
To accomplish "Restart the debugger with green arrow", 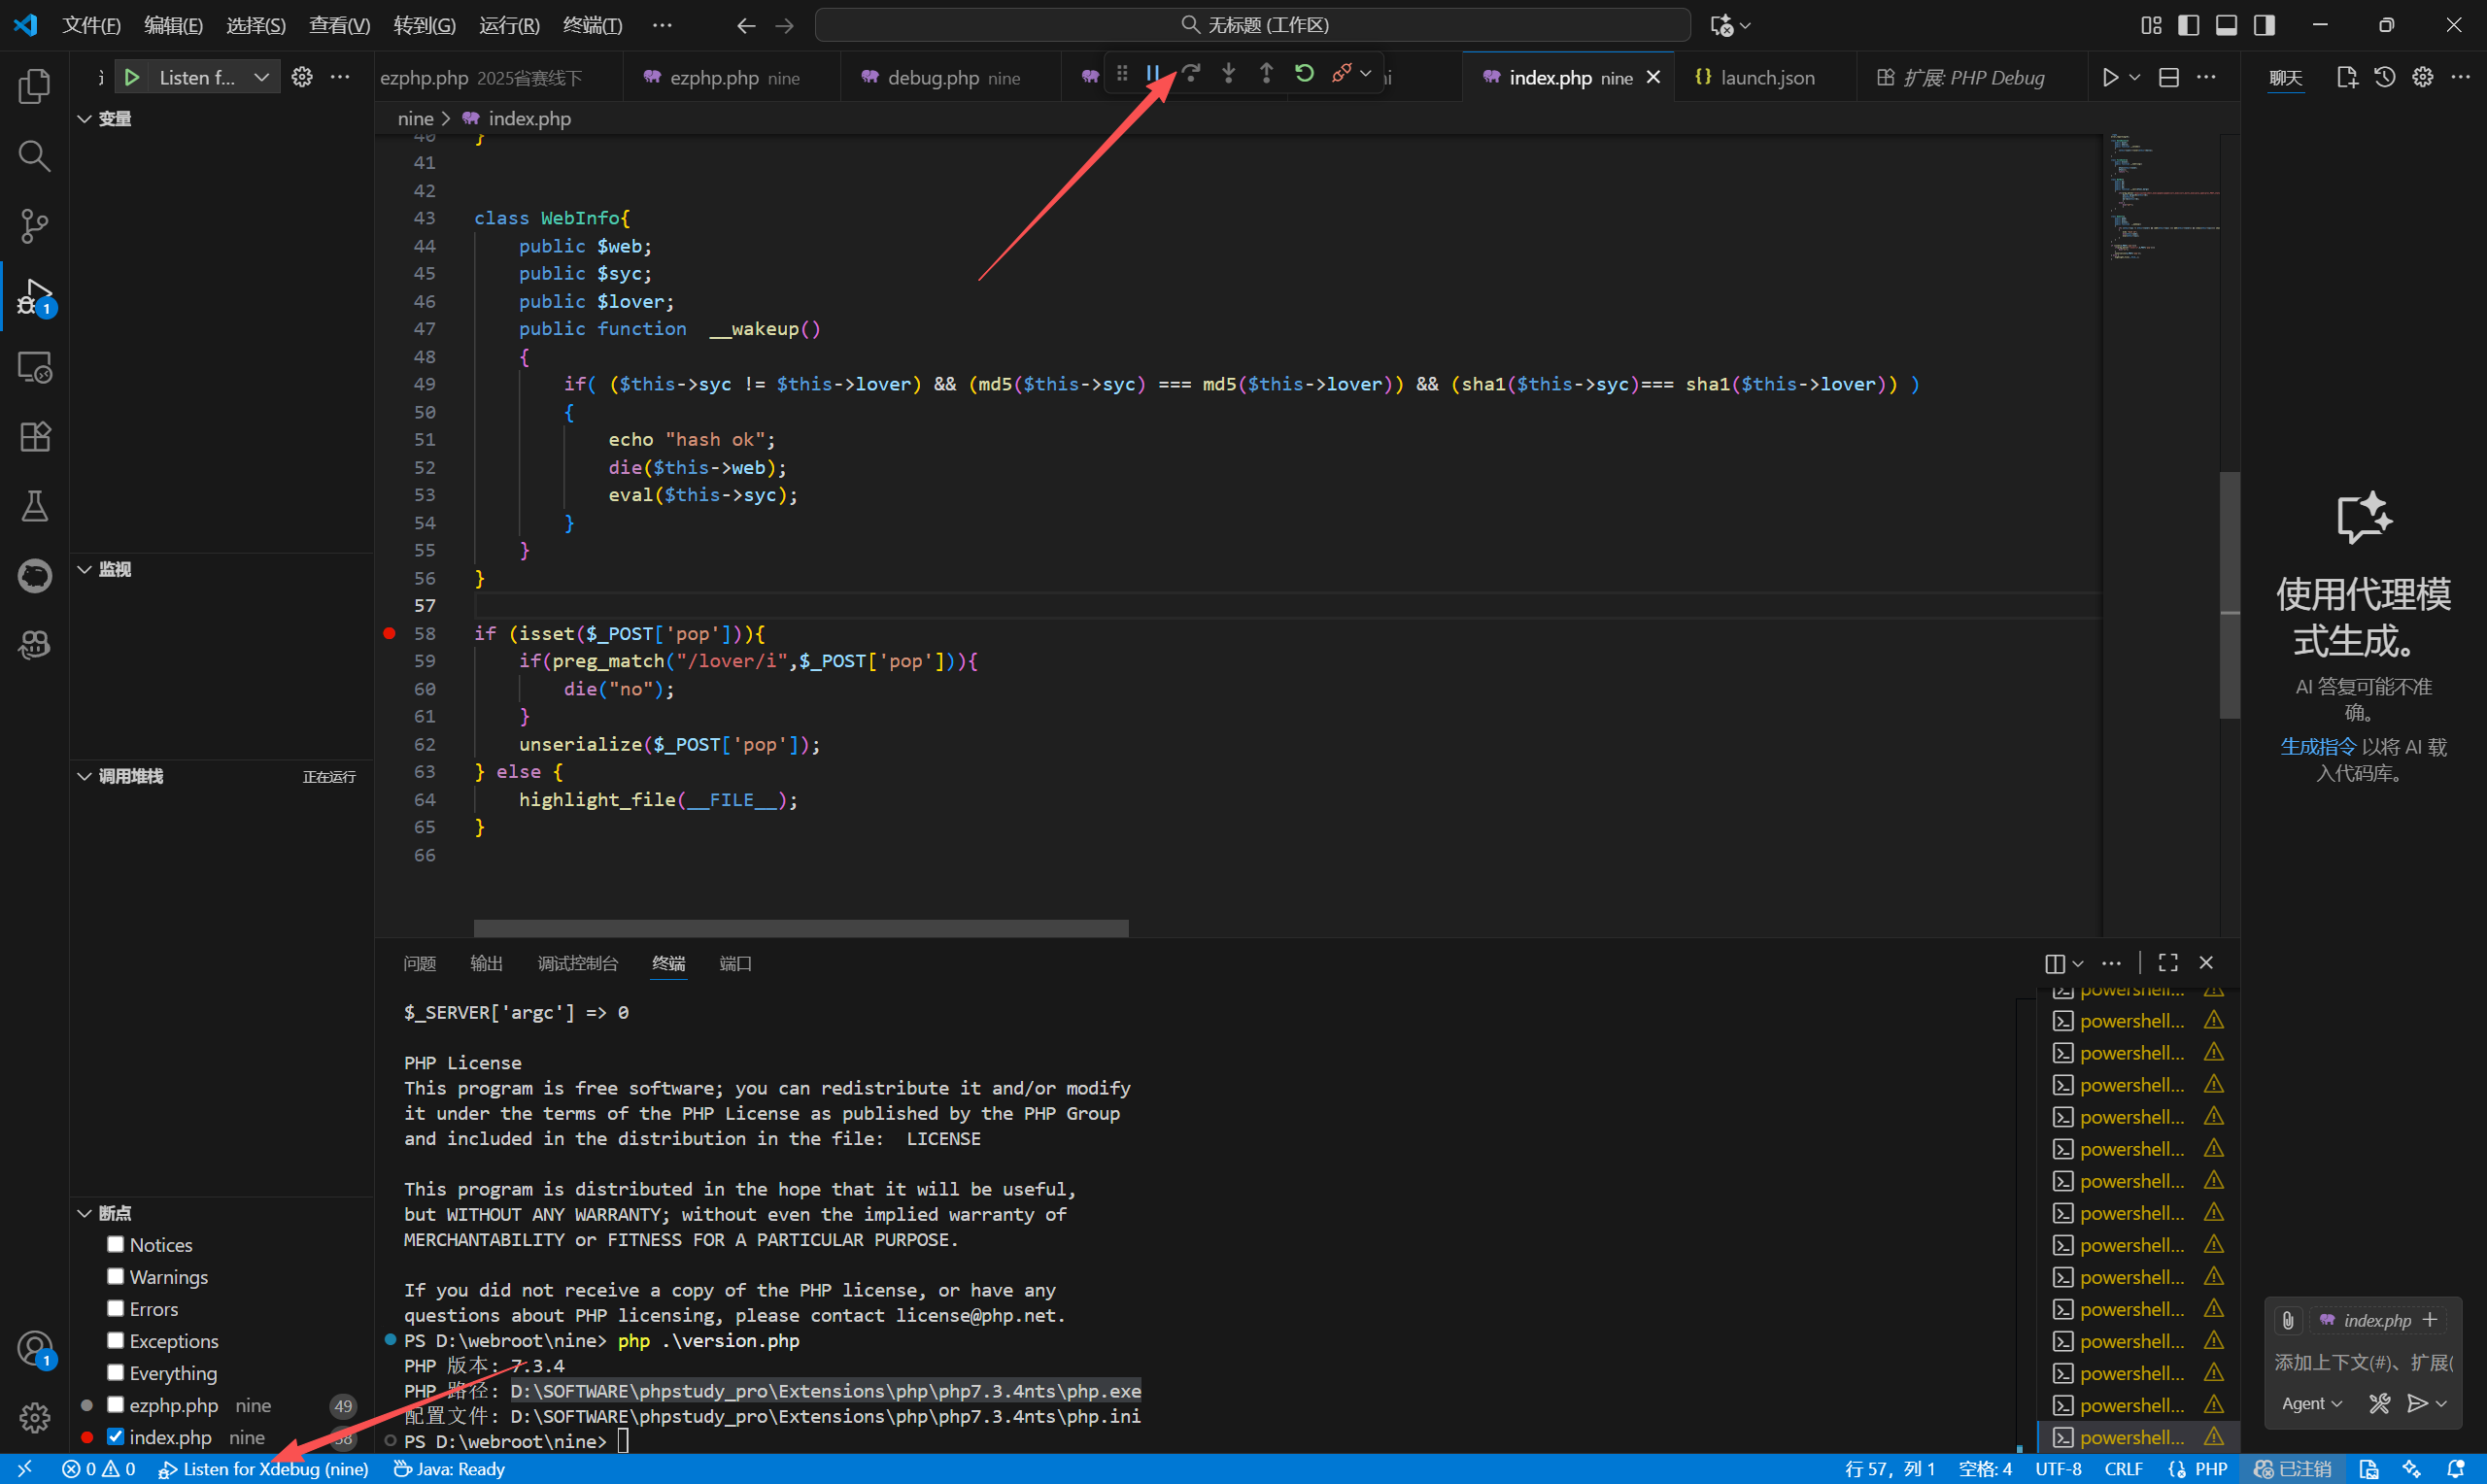I will point(1304,73).
